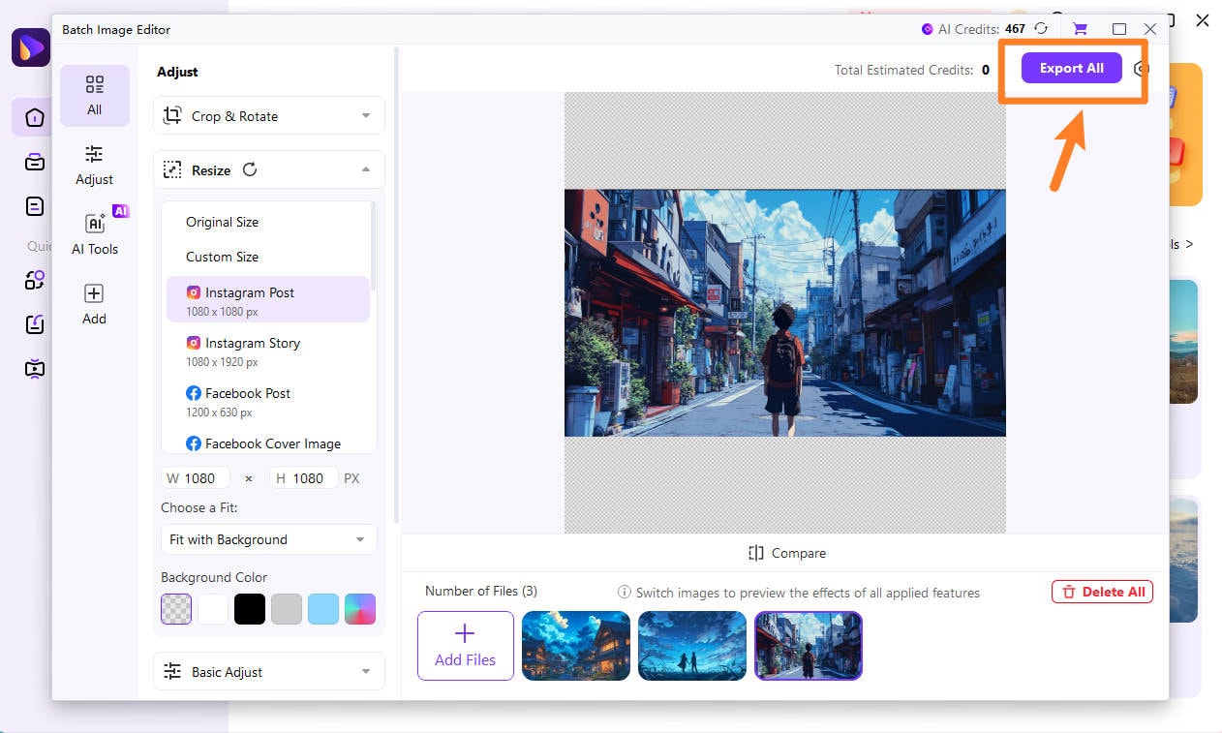Click the main preview image
Screen dimensions: 1222x733
click(x=785, y=313)
